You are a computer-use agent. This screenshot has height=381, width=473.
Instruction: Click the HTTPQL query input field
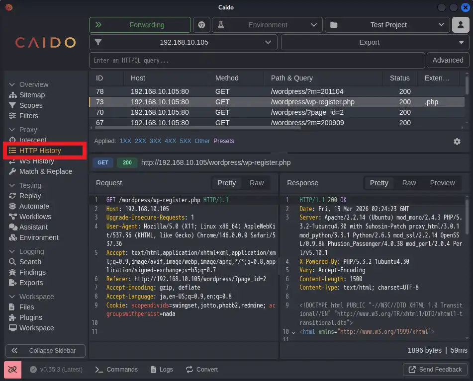[x=257, y=60]
